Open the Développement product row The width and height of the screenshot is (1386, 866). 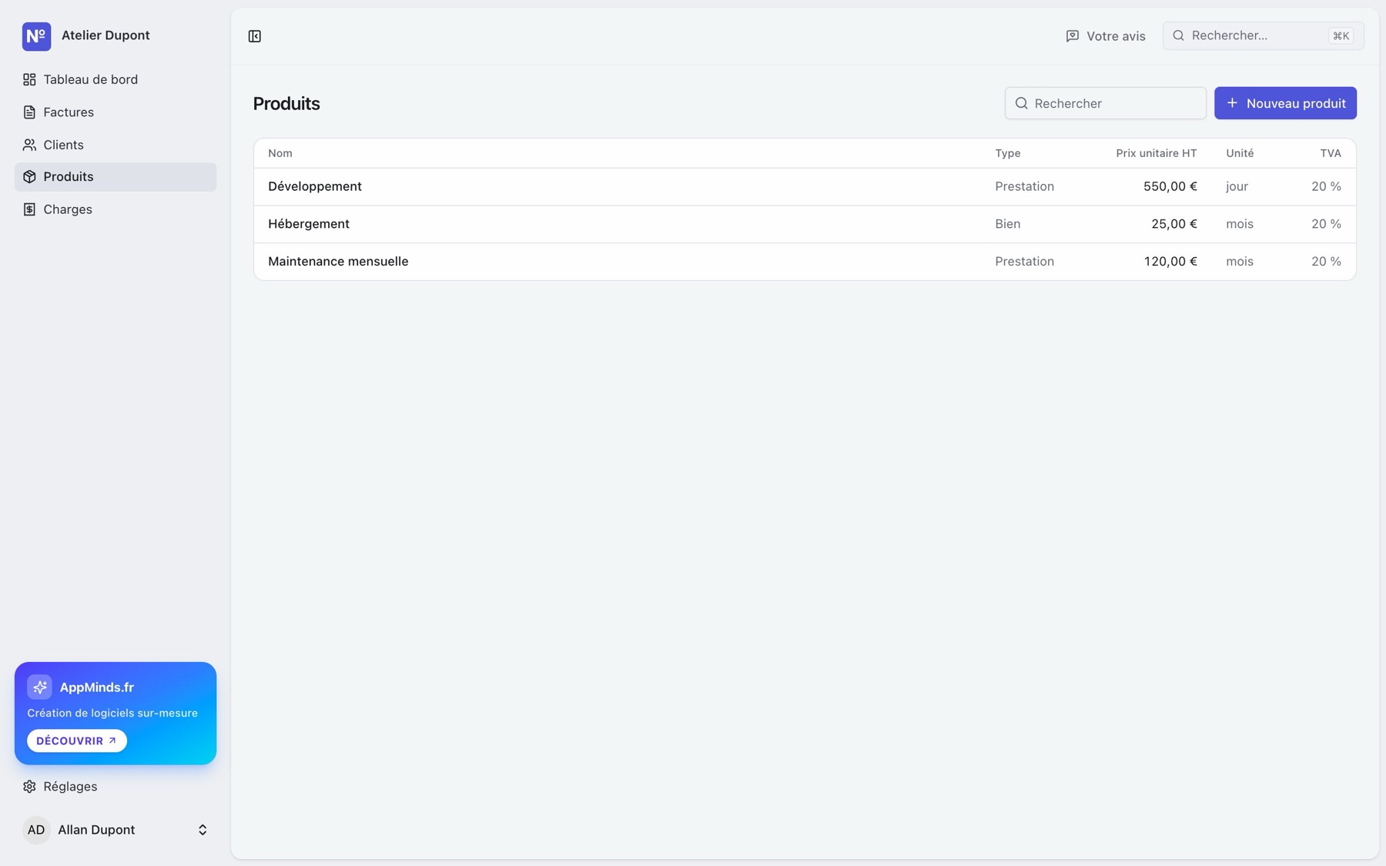(805, 186)
